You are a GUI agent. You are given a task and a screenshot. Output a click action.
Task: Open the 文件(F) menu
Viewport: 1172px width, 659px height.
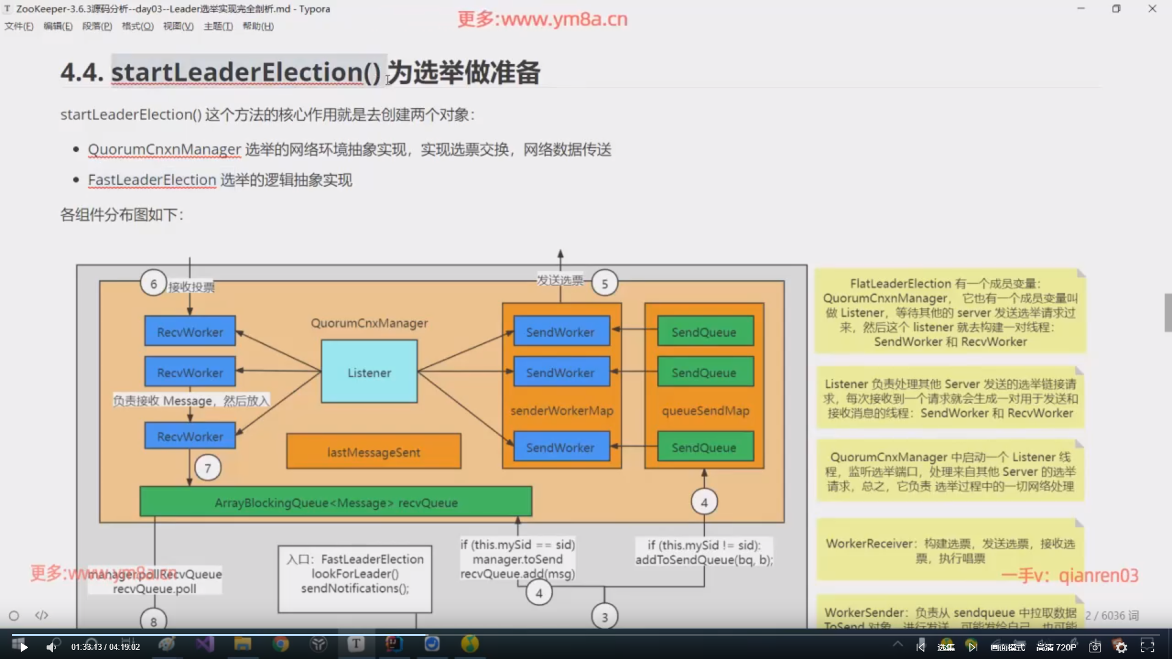[x=19, y=26]
